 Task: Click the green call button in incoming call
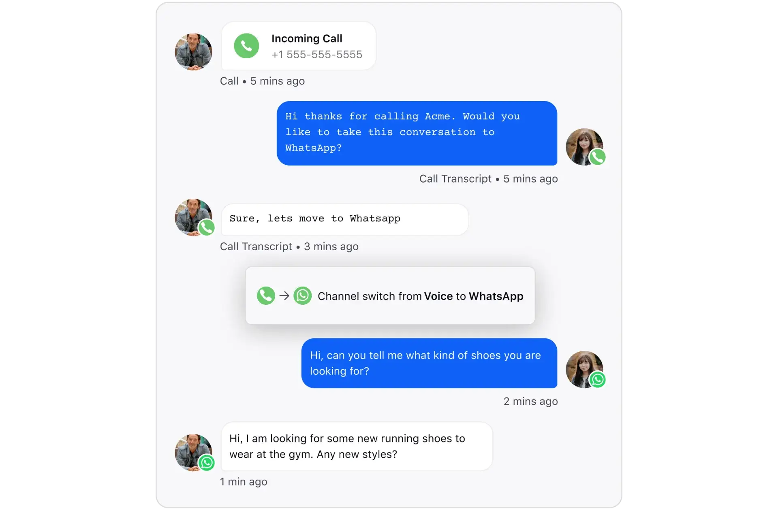246,46
